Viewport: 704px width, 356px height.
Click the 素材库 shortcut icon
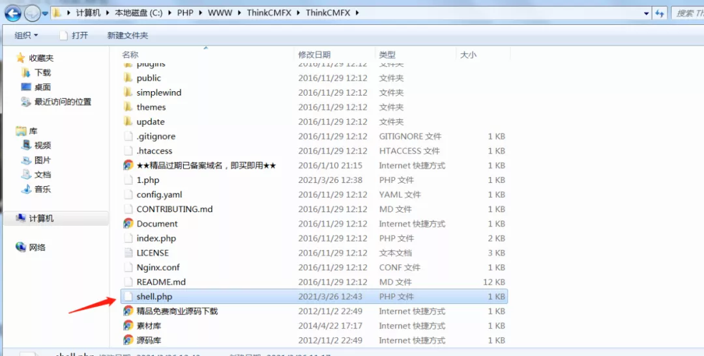128,326
